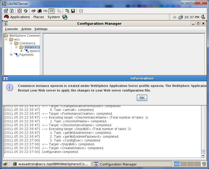Switch to wasadmin@wcs terminal taskbar button
Image resolution: width=209 pixels, height=169 pixels.
click(51, 164)
